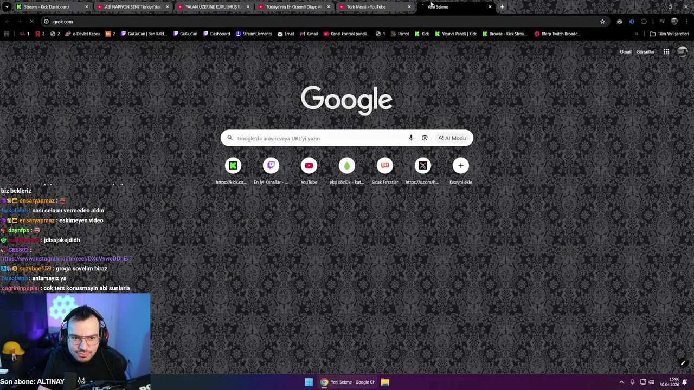The width and height of the screenshot is (694, 390).
Task: Switch to 'ABİ NAPIYON SEN?' YouTube tab
Action: 132,7
